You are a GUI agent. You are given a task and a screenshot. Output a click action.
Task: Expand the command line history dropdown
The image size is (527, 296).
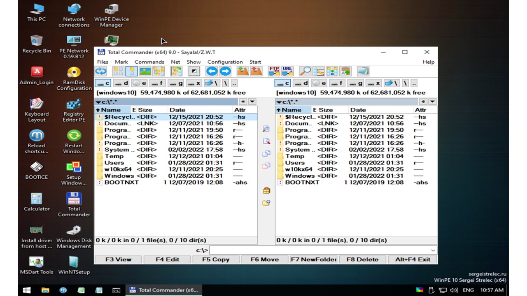pos(433,250)
